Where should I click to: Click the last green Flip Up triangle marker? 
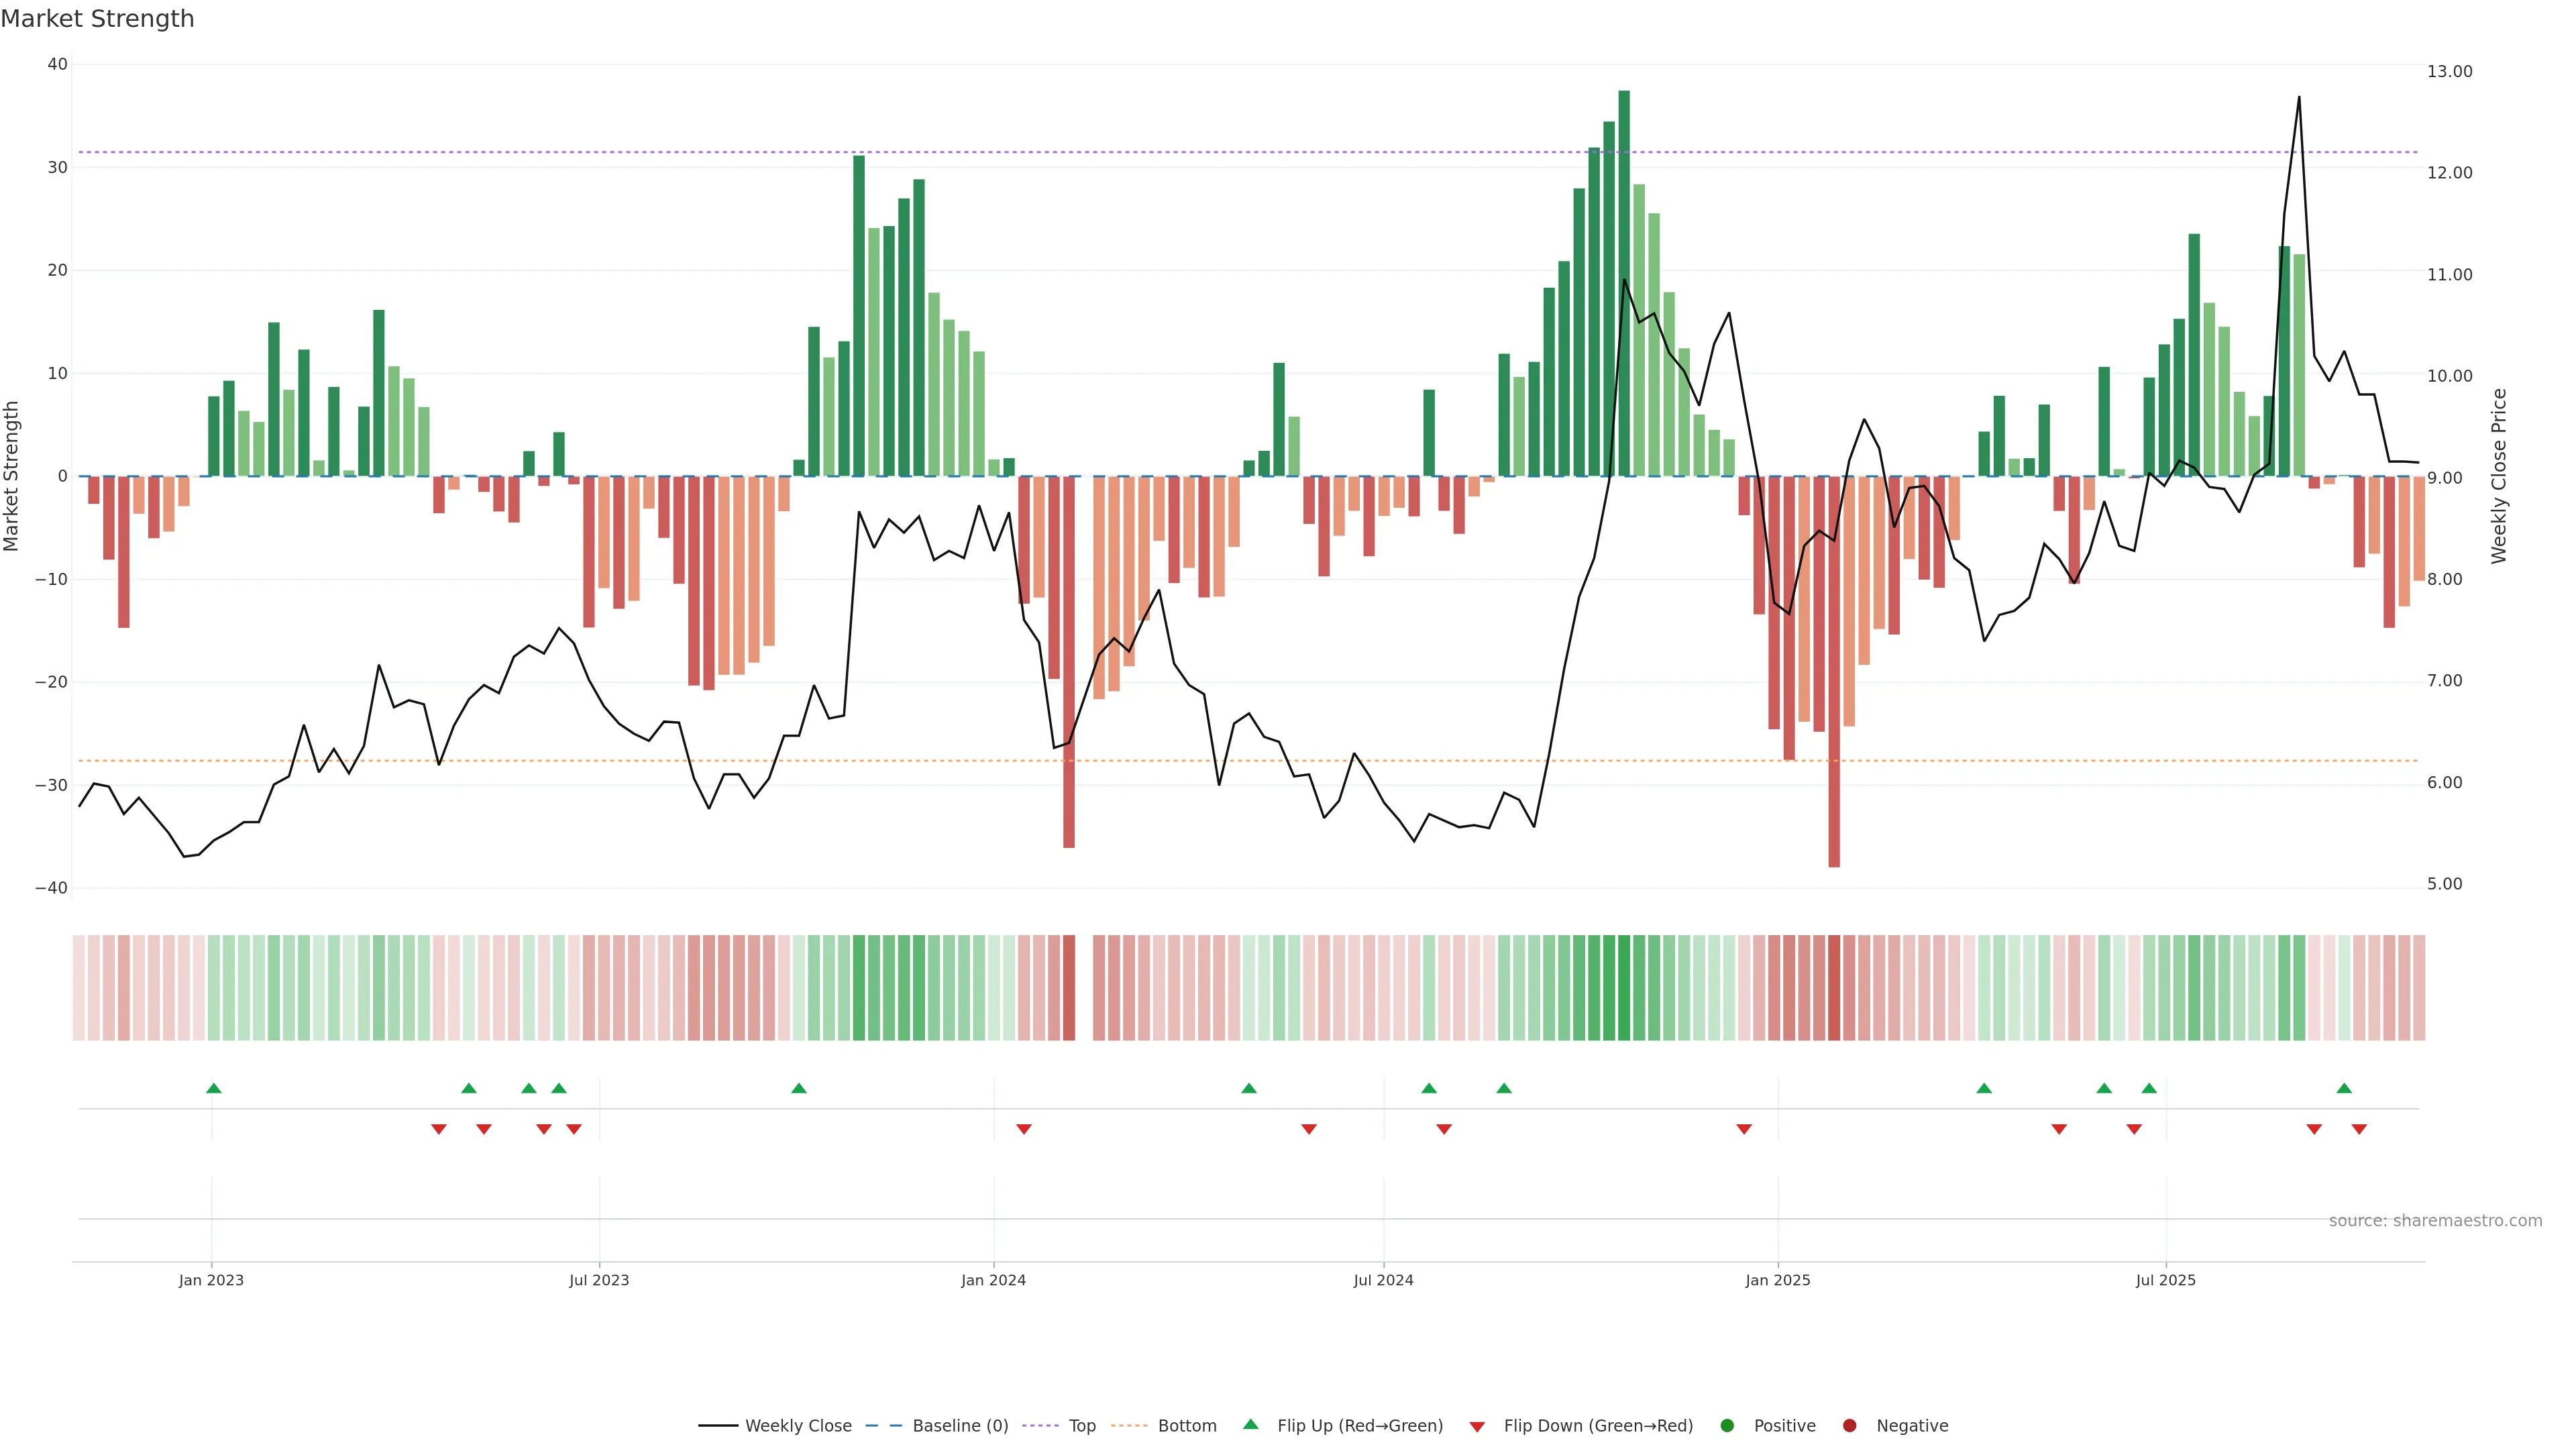click(2344, 1088)
